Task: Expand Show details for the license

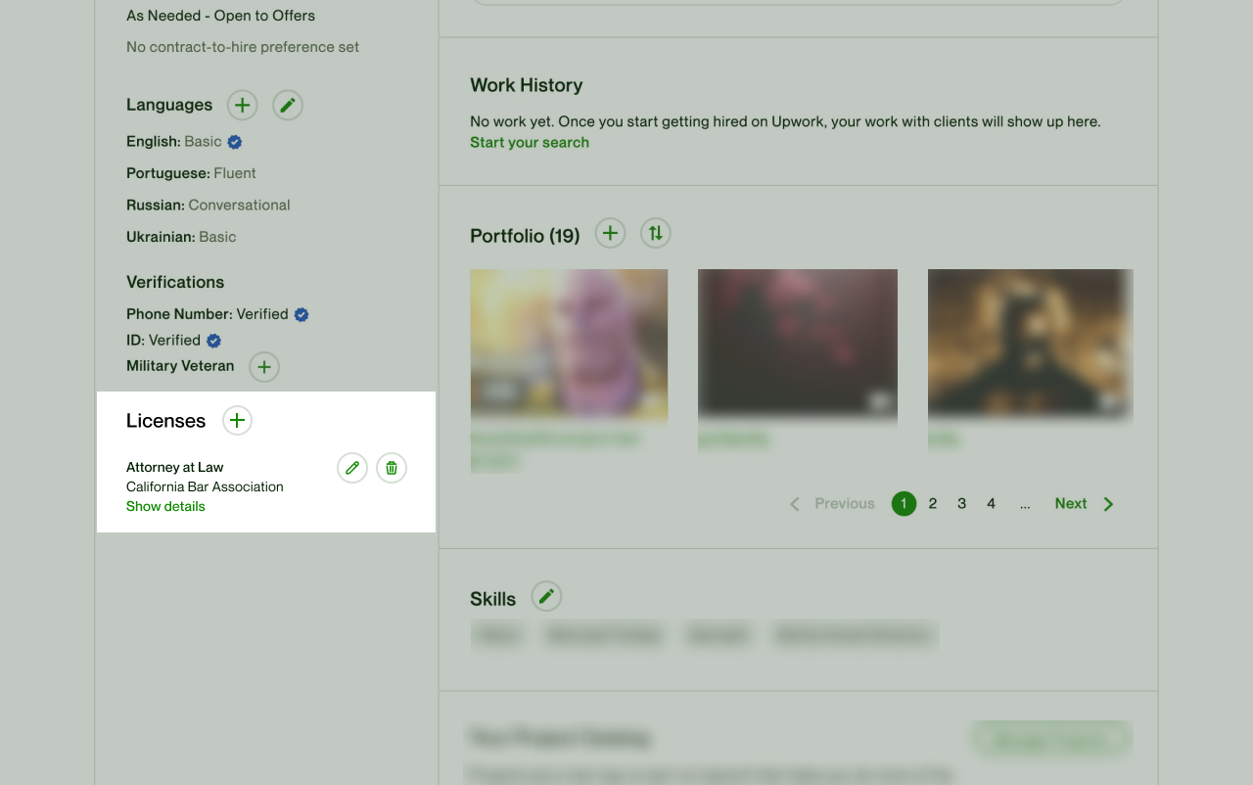Action: pos(165,506)
